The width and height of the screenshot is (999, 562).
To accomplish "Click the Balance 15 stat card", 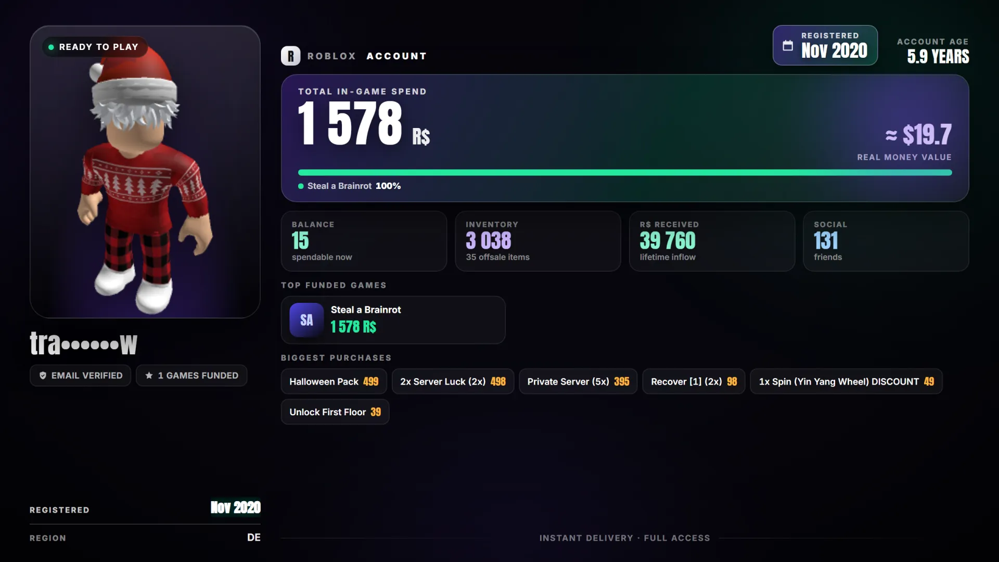I will tap(364, 241).
